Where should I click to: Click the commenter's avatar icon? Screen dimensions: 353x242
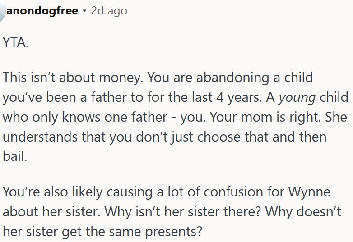2,10
